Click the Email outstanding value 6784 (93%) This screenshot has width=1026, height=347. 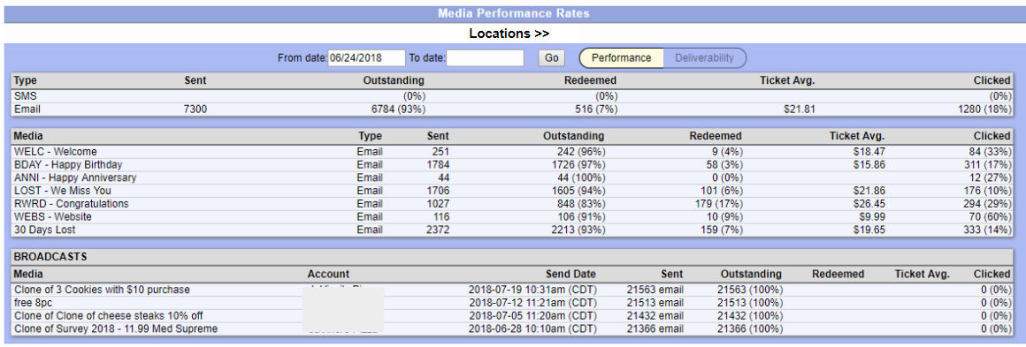click(398, 109)
